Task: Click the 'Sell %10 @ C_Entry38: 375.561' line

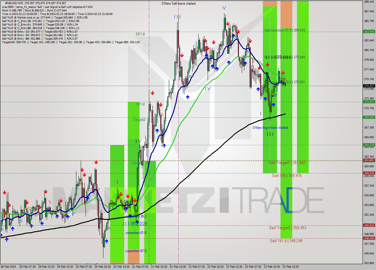Action: tap(41, 21)
